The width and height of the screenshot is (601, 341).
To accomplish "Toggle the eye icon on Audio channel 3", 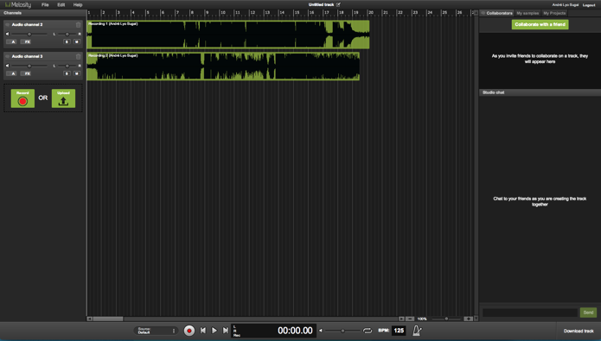I will [7, 56].
